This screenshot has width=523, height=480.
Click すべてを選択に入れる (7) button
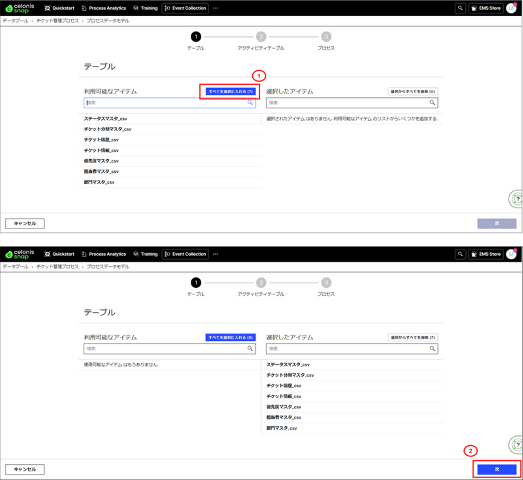pyautogui.click(x=231, y=91)
